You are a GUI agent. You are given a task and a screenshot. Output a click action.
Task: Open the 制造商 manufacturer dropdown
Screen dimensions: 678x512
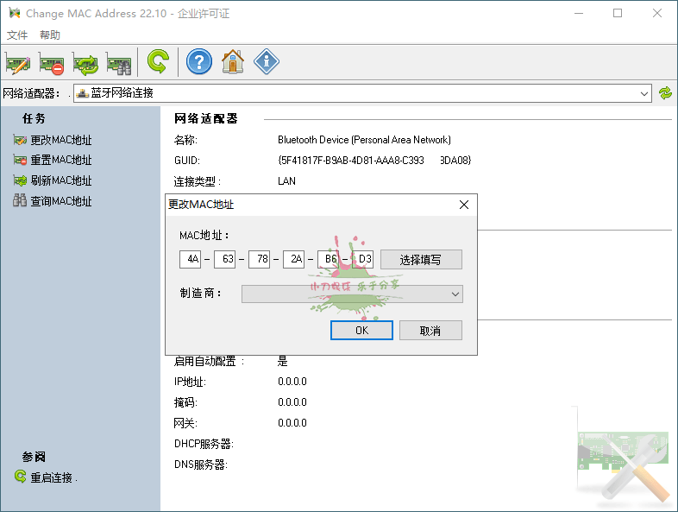point(455,294)
